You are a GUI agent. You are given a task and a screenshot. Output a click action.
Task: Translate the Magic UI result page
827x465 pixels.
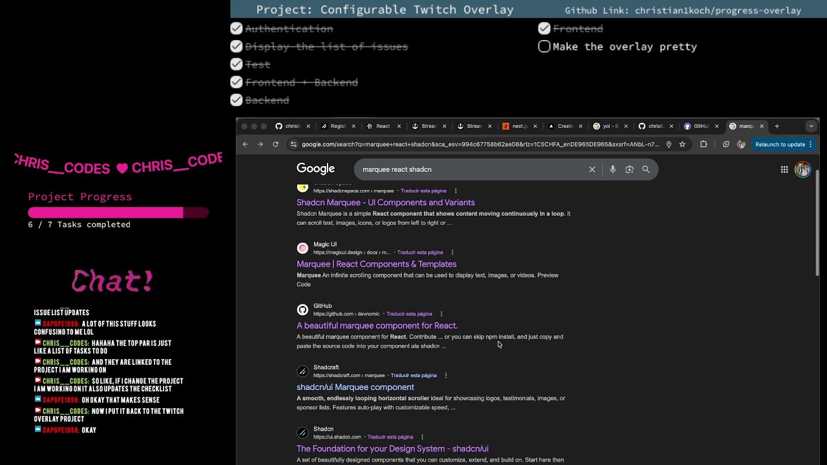(x=420, y=253)
